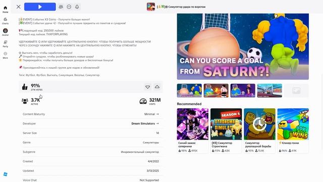Click the Created date 4/4/2022
Viewport: 323px width, 182px height.
pos(153,161)
